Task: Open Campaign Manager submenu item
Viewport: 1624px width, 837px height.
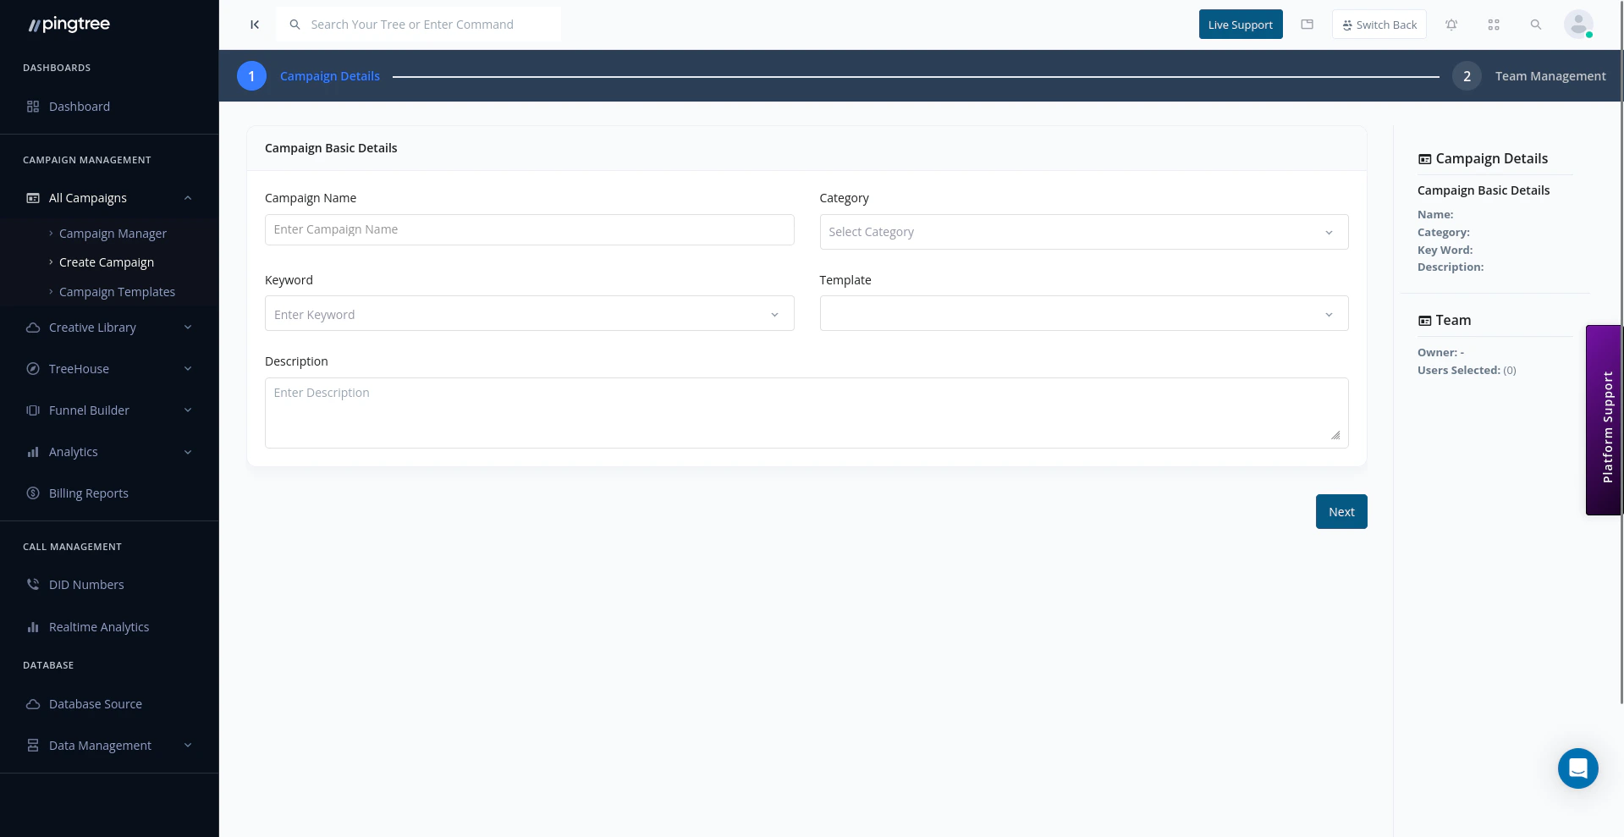Action: (x=113, y=234)
